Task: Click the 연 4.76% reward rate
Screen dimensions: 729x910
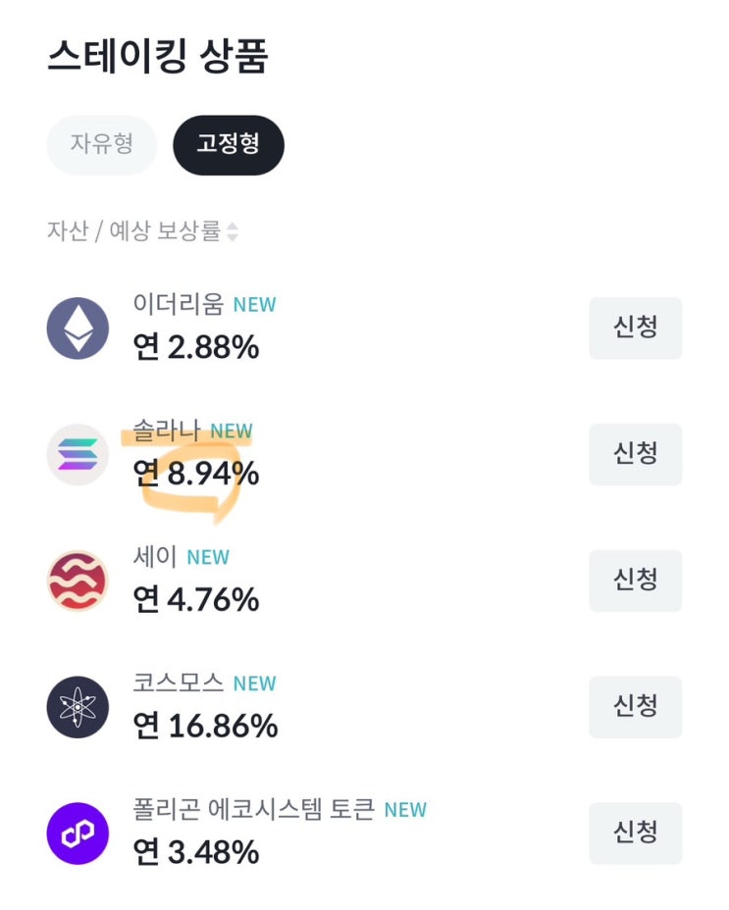Action: (196, 599)
